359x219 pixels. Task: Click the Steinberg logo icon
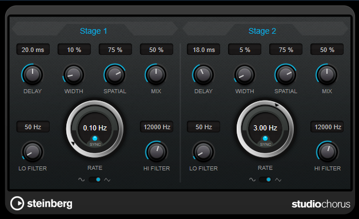click(x=17, y=203)
